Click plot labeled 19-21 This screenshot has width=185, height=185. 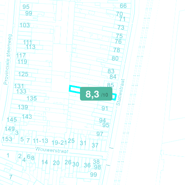tap(59, 143)
